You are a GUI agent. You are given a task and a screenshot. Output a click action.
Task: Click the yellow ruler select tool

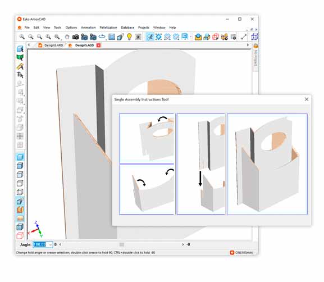20,66
